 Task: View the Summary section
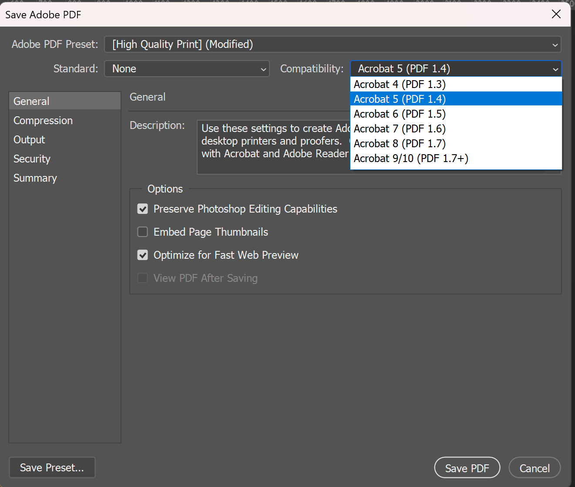pyautogui.click(x=35, y=178)
